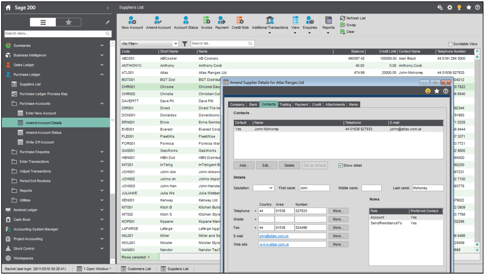The height and width of the screenshot is (275, 485).
Task: Collapse the Purchase Accounts folder
Action: pos(102,104)
